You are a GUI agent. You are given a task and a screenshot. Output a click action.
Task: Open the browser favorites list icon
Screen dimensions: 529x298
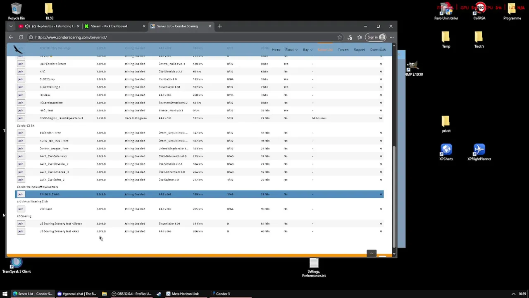pos(360,37)
